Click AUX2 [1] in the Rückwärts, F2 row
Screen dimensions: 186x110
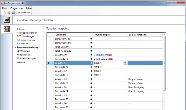(x=110, y=75)
